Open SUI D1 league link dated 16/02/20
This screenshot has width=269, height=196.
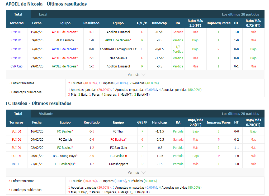[x=16, y=131]
